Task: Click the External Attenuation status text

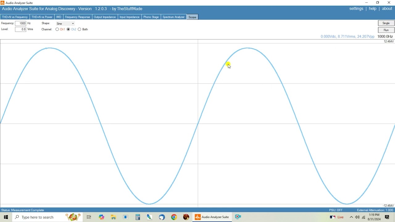Action: pyautogui.click(x=375, y=210)
